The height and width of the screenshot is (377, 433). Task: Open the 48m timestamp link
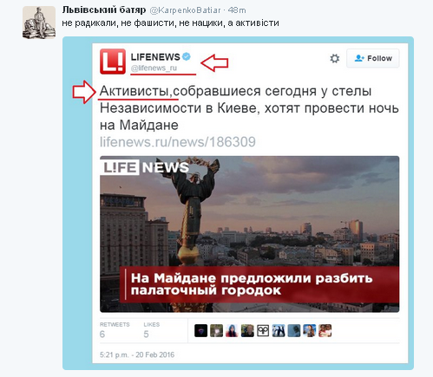(237, 10)
